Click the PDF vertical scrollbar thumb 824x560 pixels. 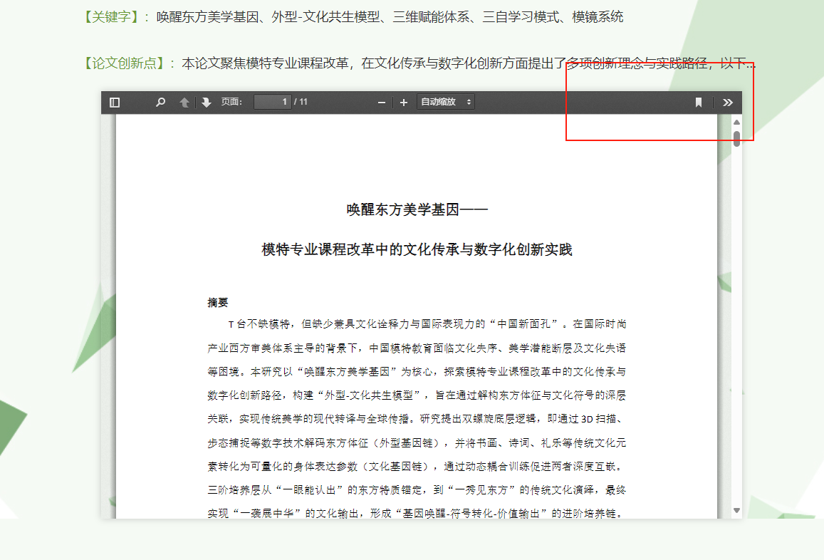[x=736, y=138]
